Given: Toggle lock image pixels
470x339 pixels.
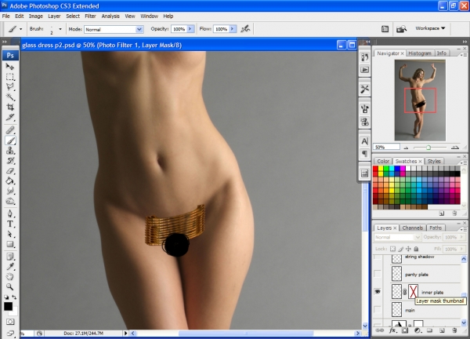Looking at the screenshot, I should (x=401, y=249).
